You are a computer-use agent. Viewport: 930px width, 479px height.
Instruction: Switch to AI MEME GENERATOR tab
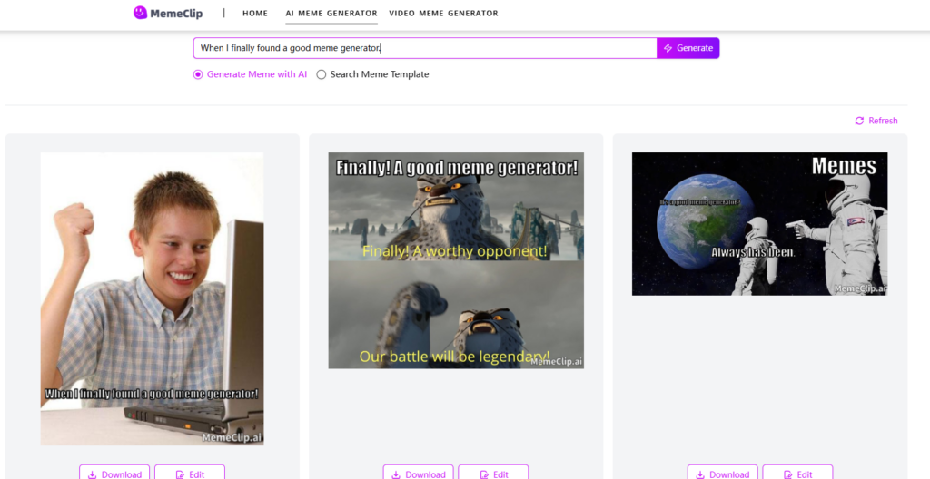(331, 13)
